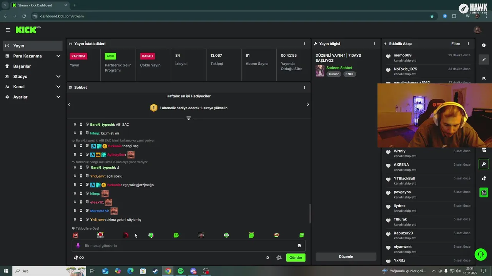492x276 pixels.
Task: Open the Filtre activity filter
Action: [x=455, y=44]
